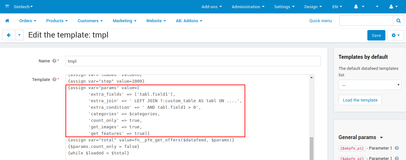Click the Save button
The height and width of the screenshot is (160, 406).
[376, 35]
